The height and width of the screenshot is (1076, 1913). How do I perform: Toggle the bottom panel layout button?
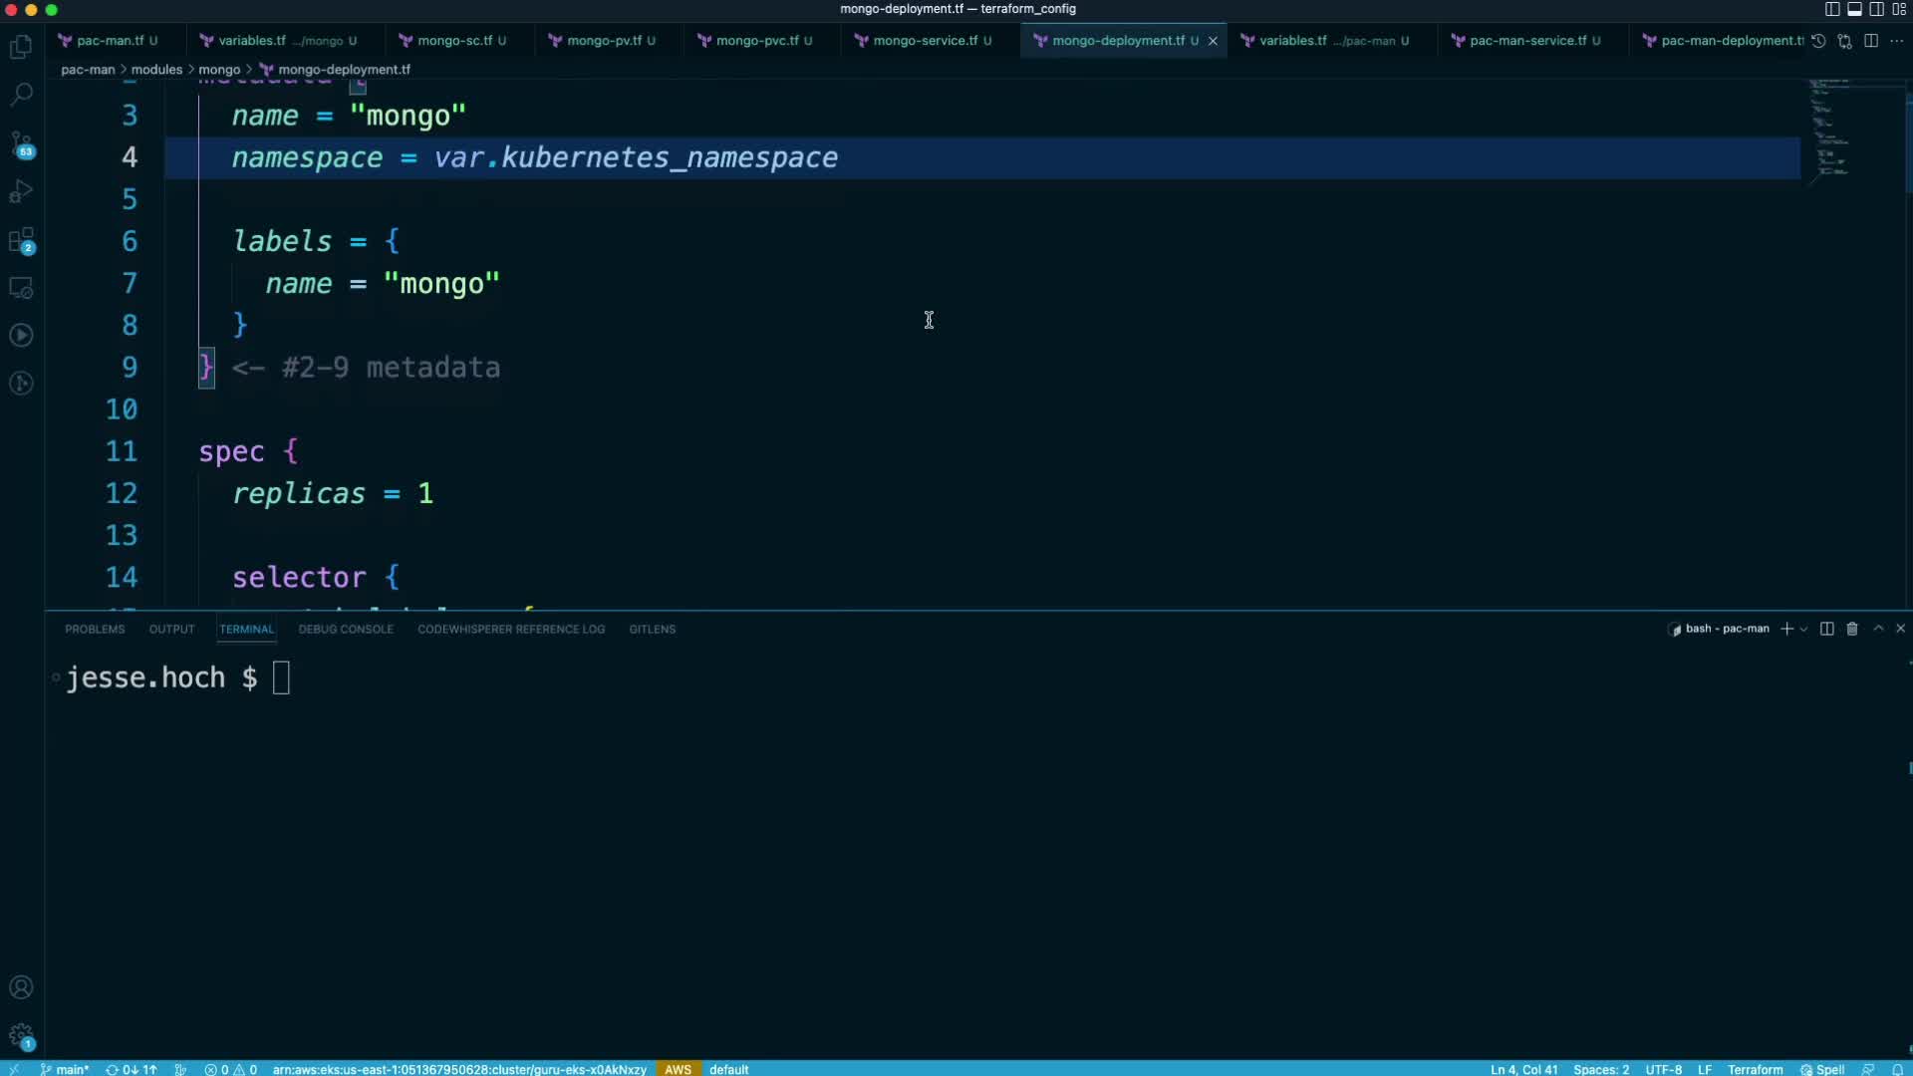[x=1854, y=9]
